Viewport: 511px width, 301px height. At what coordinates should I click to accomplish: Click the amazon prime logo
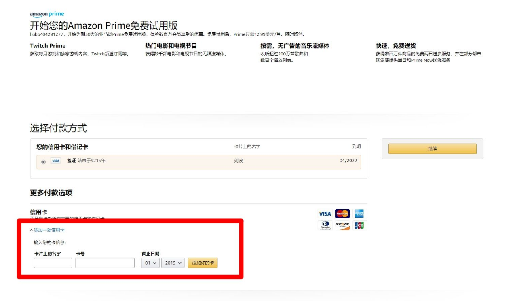[47, 13]
